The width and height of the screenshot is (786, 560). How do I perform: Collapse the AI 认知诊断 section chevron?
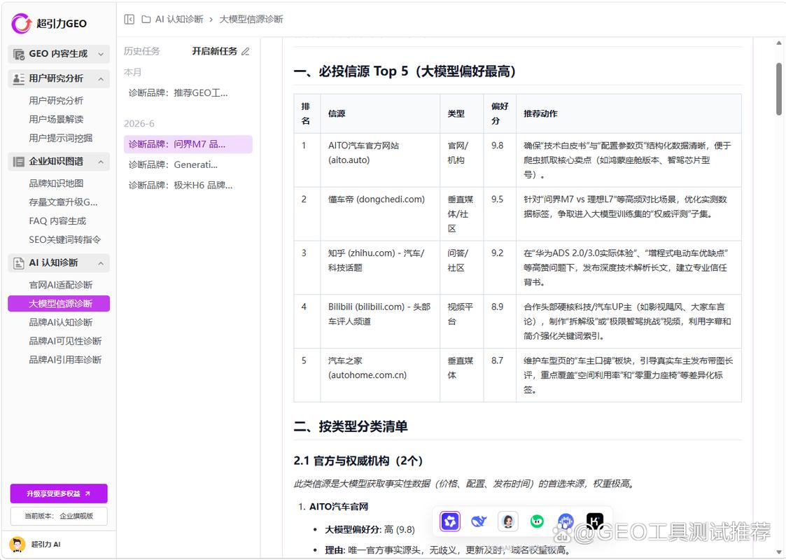101,264
